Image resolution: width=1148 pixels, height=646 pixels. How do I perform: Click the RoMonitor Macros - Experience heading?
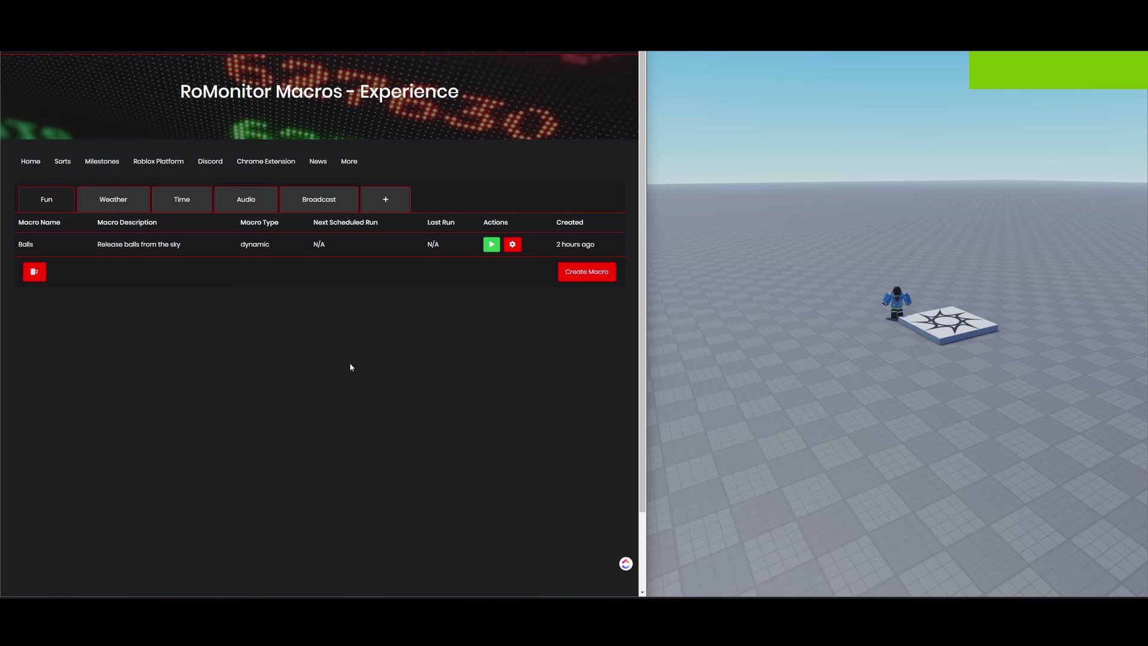319,92
